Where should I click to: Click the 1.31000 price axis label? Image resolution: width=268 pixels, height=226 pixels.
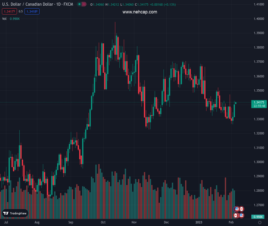point(259,148)
